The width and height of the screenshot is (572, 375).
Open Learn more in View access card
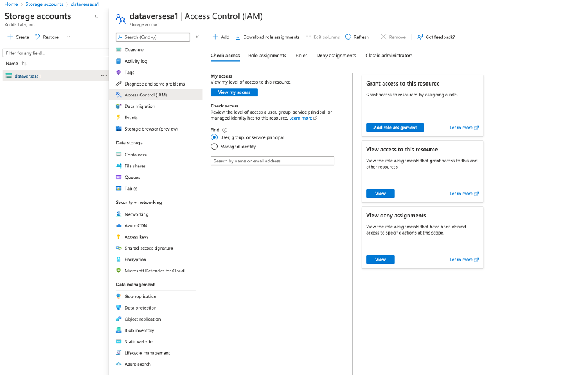click(x=464, y=194)
